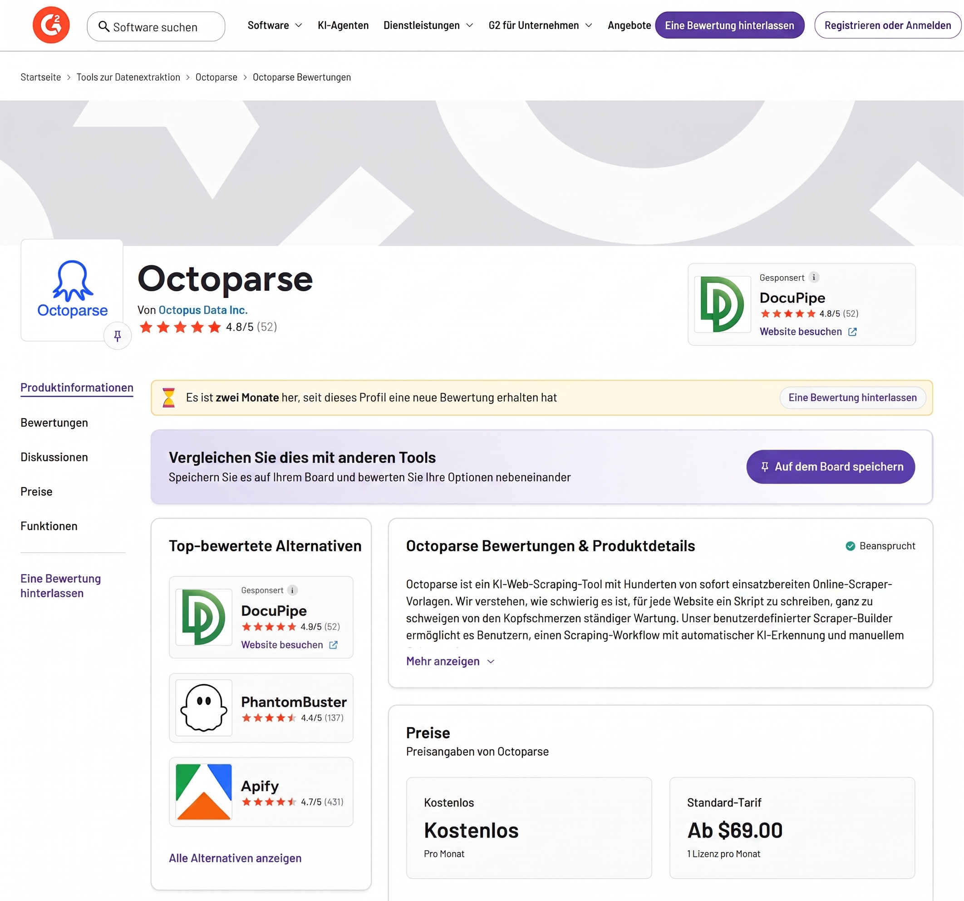The image size is (964, 901).
Task: Click sidebar Eine Bewertung hinterlassen link
Action: (61, 586)
